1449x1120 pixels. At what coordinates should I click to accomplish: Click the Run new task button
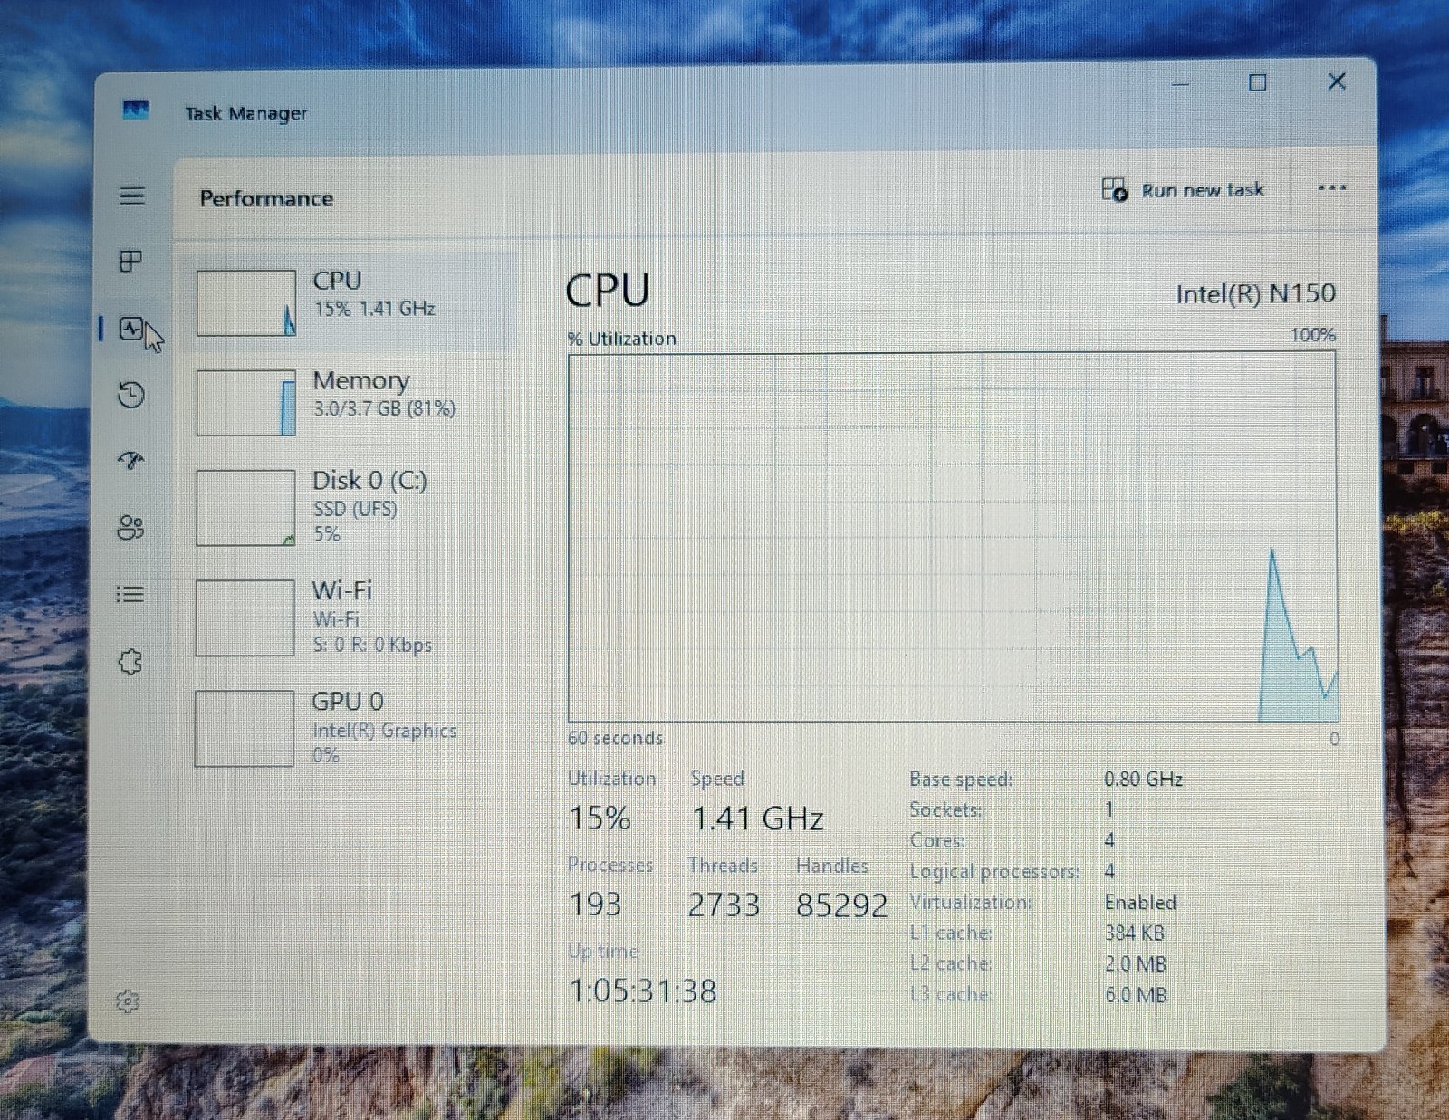[x=1183, y=190]
